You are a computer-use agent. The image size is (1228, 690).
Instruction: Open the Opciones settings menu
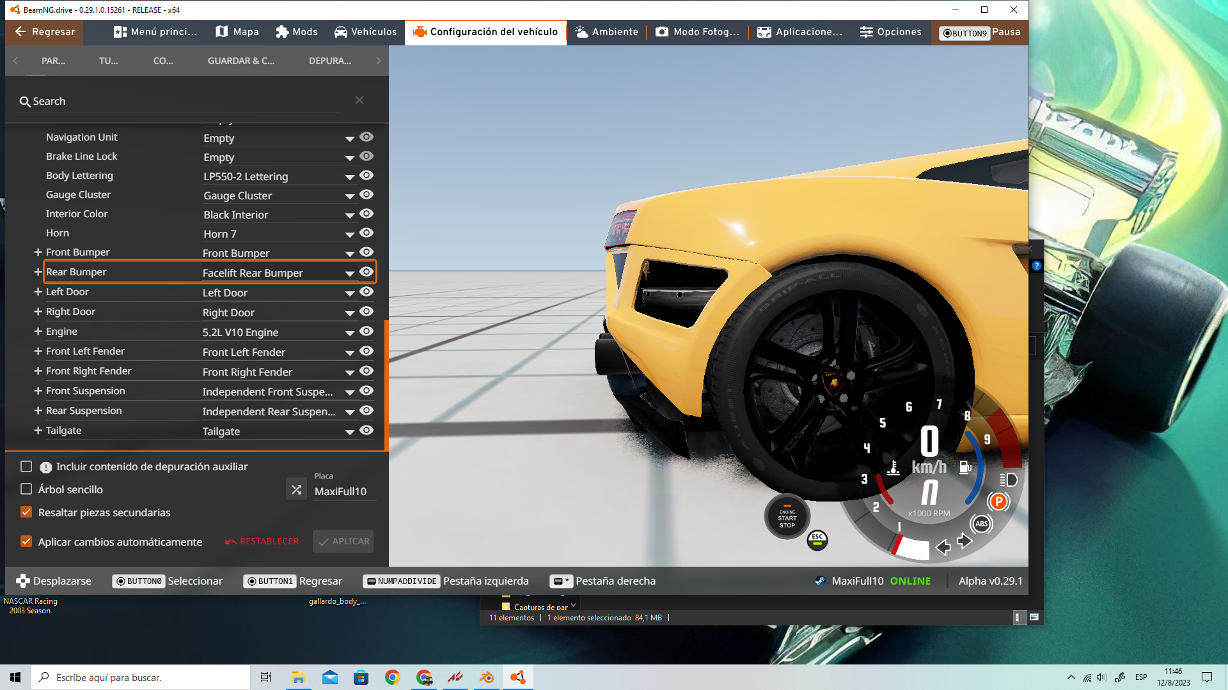pyautogui.click(x=890, y=32)
